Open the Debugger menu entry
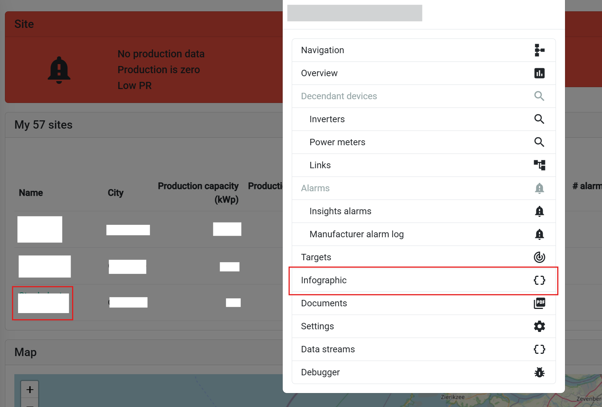 (x=423, y=372)
